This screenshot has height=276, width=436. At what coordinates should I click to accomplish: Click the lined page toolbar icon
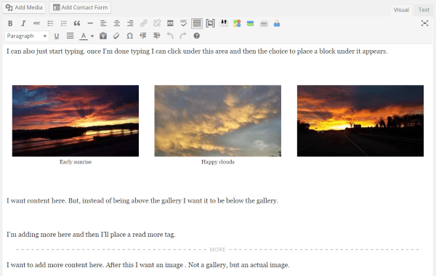[264, 24]
